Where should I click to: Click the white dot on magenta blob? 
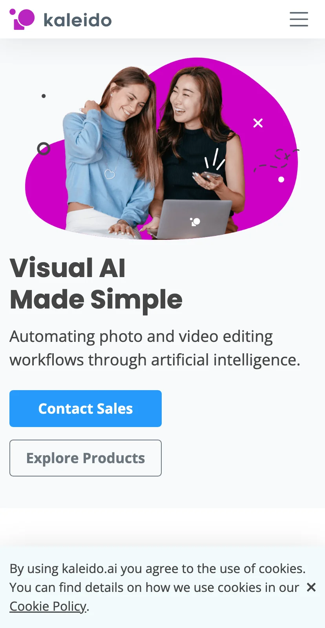click(x=281, y=179)
